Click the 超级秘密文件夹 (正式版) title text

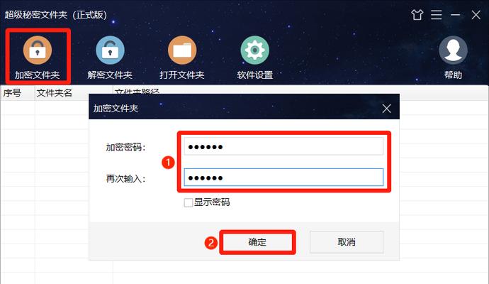pos(56,15)
